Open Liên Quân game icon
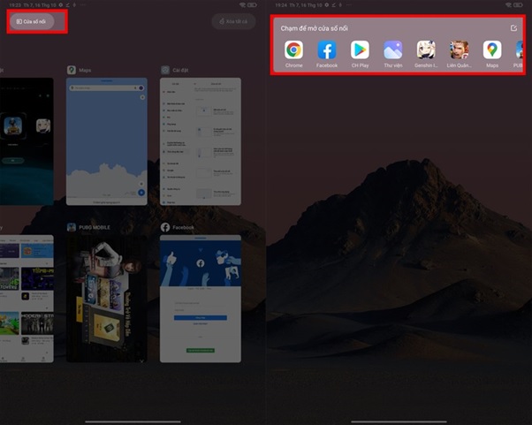 [459, 50]
